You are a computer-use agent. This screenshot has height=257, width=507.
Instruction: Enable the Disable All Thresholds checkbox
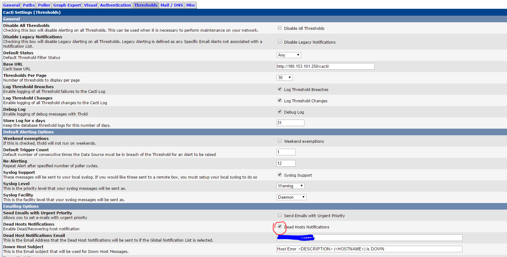280,28
